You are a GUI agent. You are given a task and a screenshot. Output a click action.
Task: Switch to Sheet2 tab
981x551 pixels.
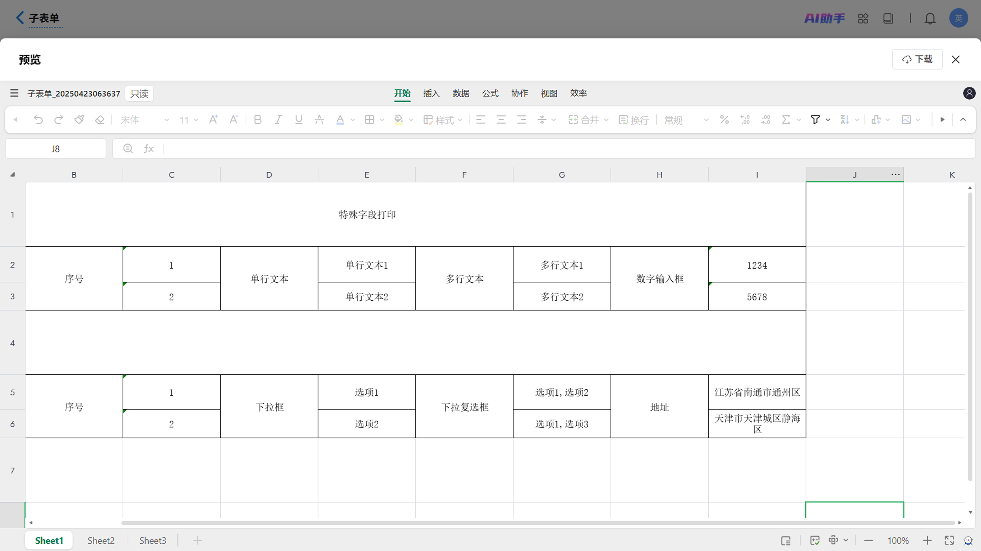click(x=101, y=540)
